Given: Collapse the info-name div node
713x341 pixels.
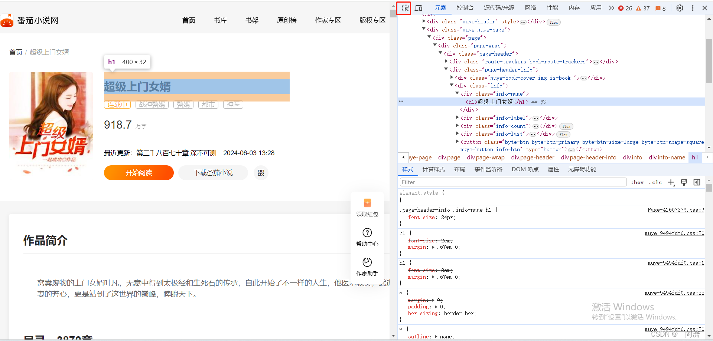Looking at the screenshot, I should pos(457,93).
